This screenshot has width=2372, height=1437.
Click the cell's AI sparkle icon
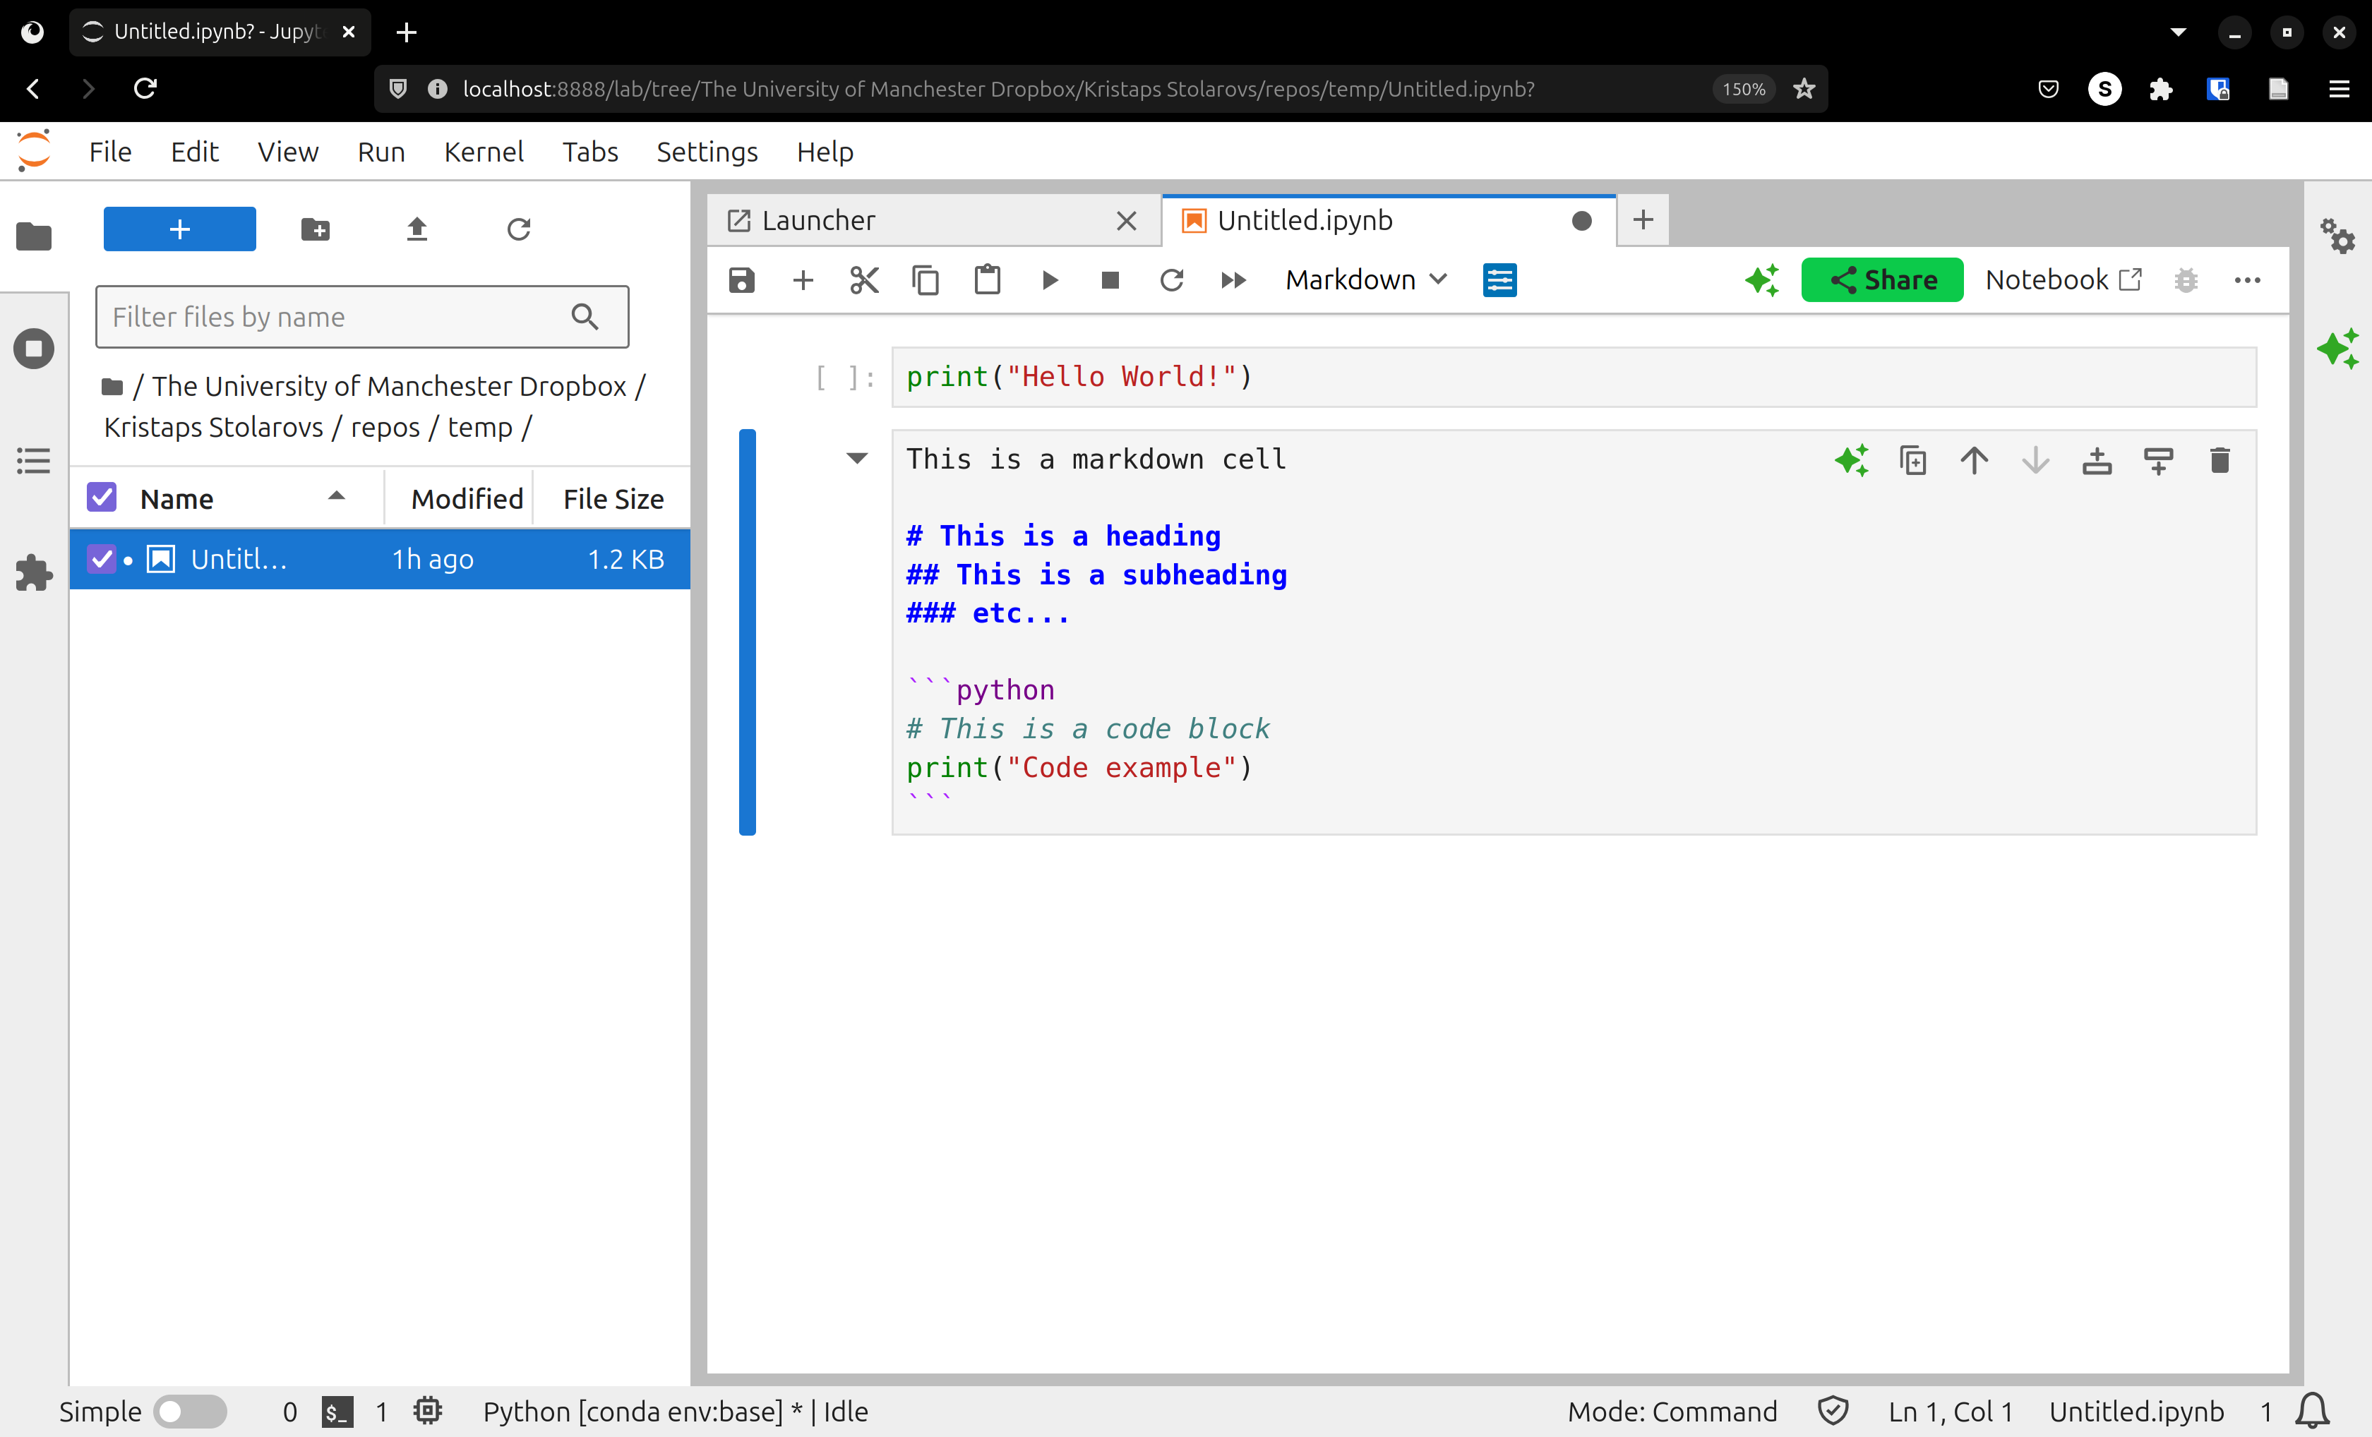click(1851, 460)
